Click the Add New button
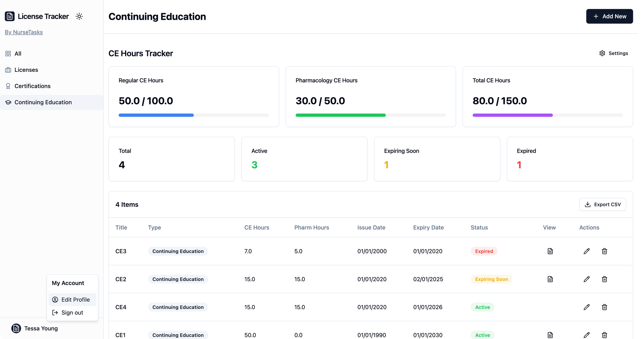Viewport: 644px width, 339px height. pos(609,16)
